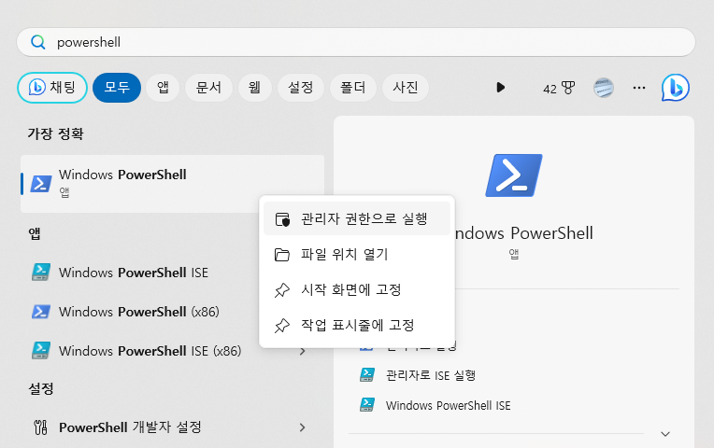Expand the Windows PowerShell ISE (x86) chevron
The width and height of the screenshot is (714, 448).
(303, 351)
